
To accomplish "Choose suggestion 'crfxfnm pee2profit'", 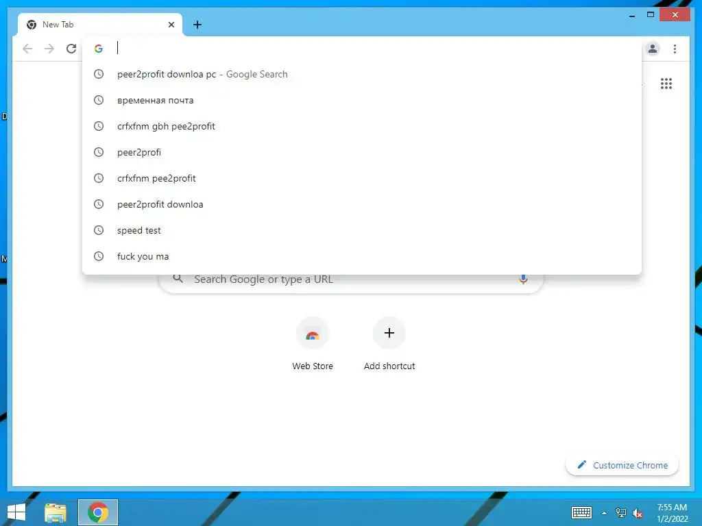I will [362, 178].
